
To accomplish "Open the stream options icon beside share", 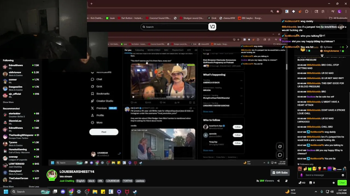I will click(286, 181).
